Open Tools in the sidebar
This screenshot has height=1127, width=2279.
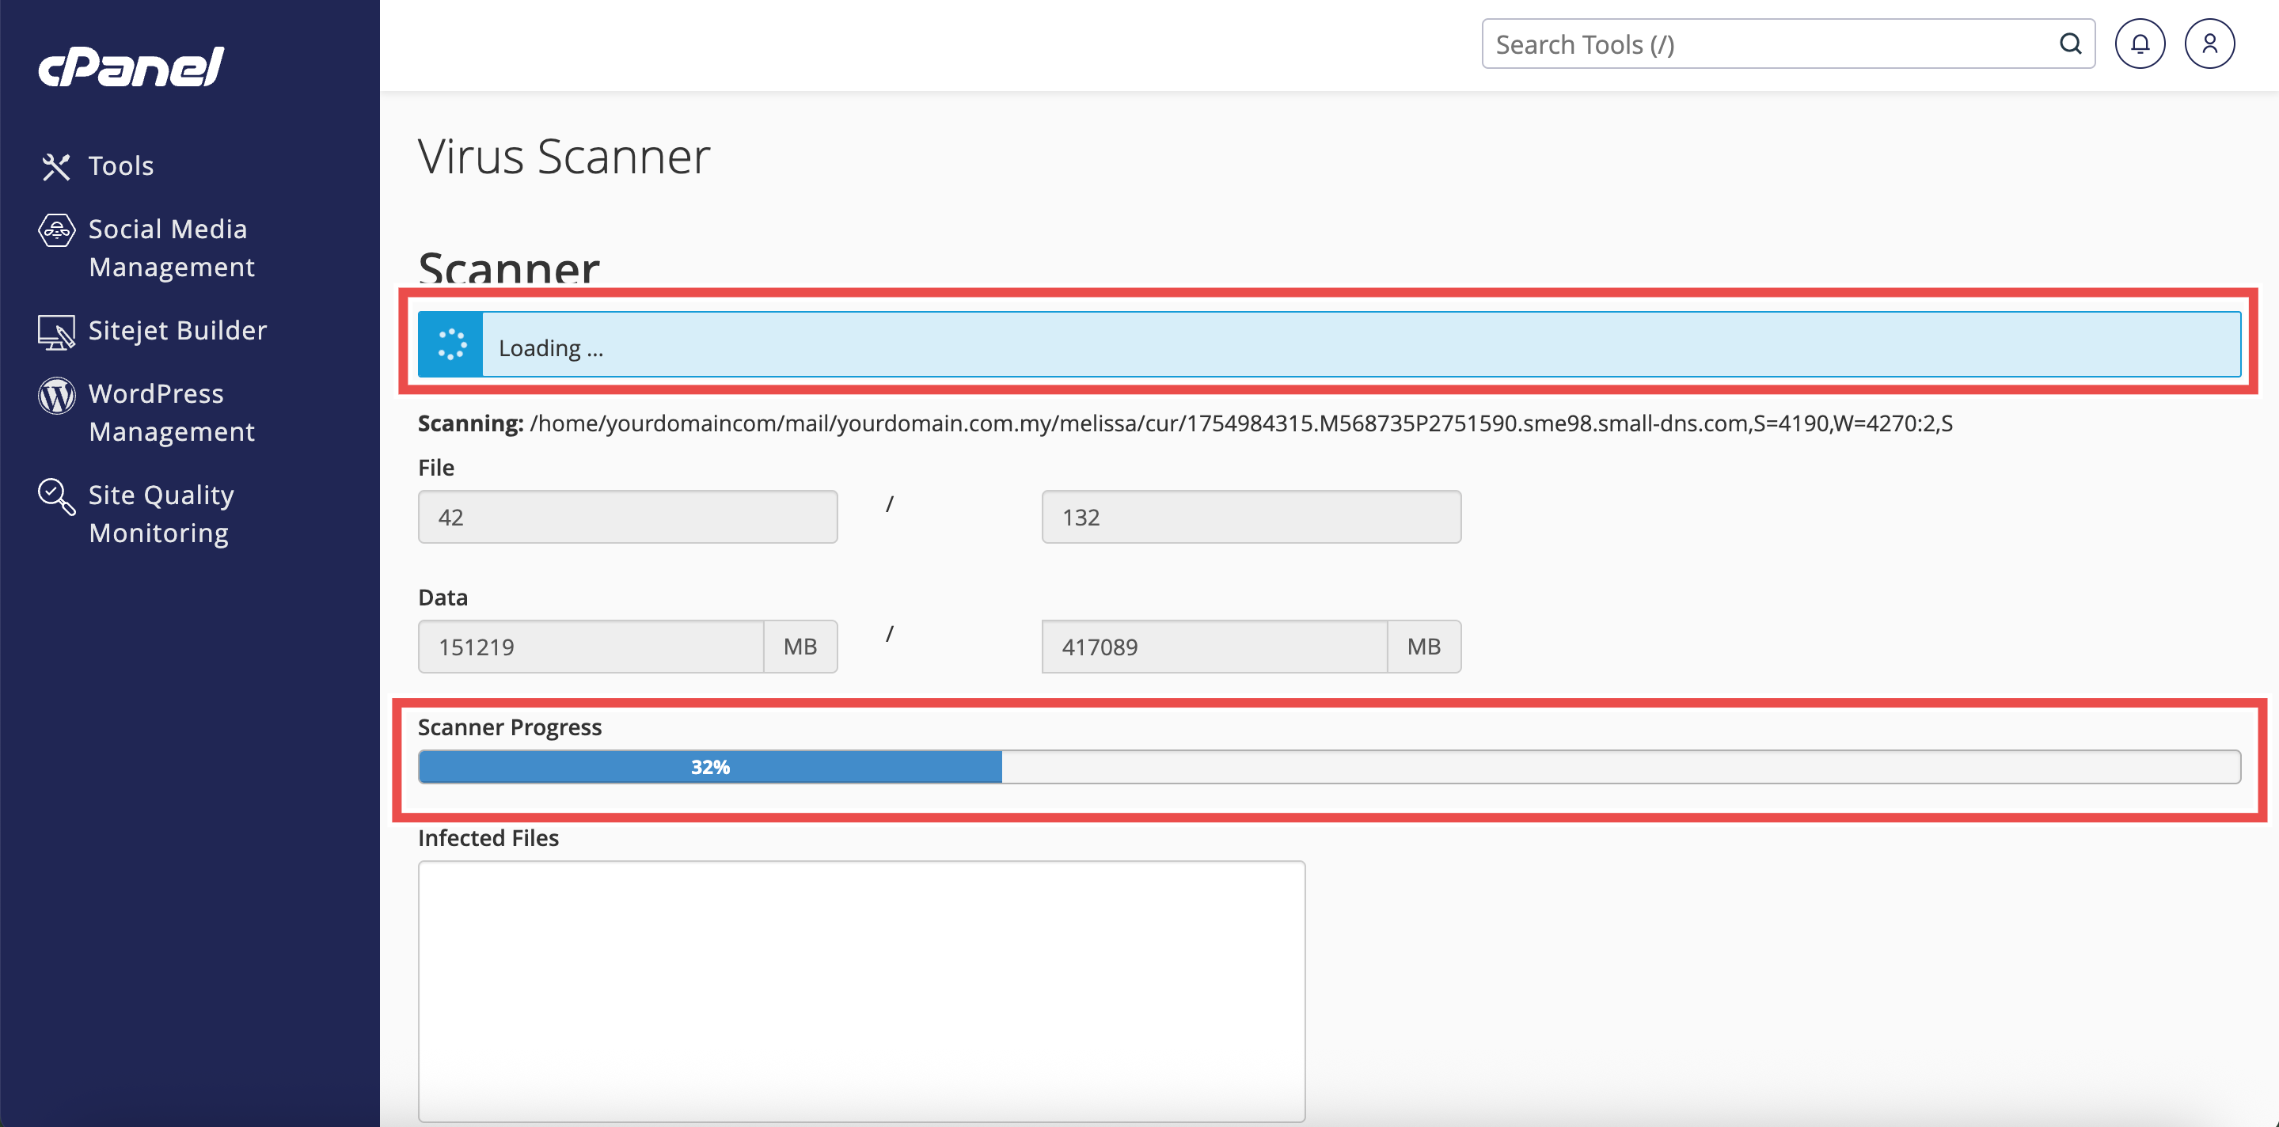(x=121, y=166)
